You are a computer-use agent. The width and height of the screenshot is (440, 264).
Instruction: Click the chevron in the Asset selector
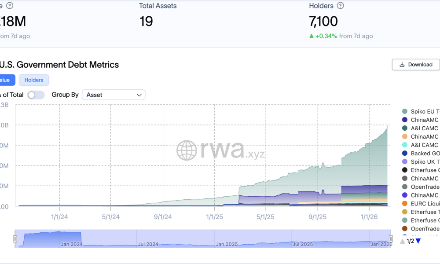click(139, 95)
